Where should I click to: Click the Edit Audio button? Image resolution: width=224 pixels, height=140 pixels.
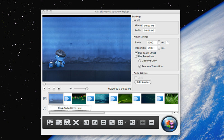click(x=143, y=82)
